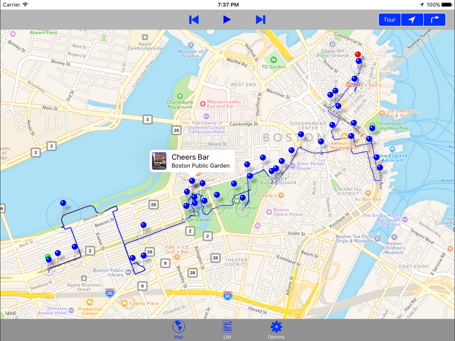Tap the Wi-Fi status icon
The image size is (455, 341).
coord(25,5)
